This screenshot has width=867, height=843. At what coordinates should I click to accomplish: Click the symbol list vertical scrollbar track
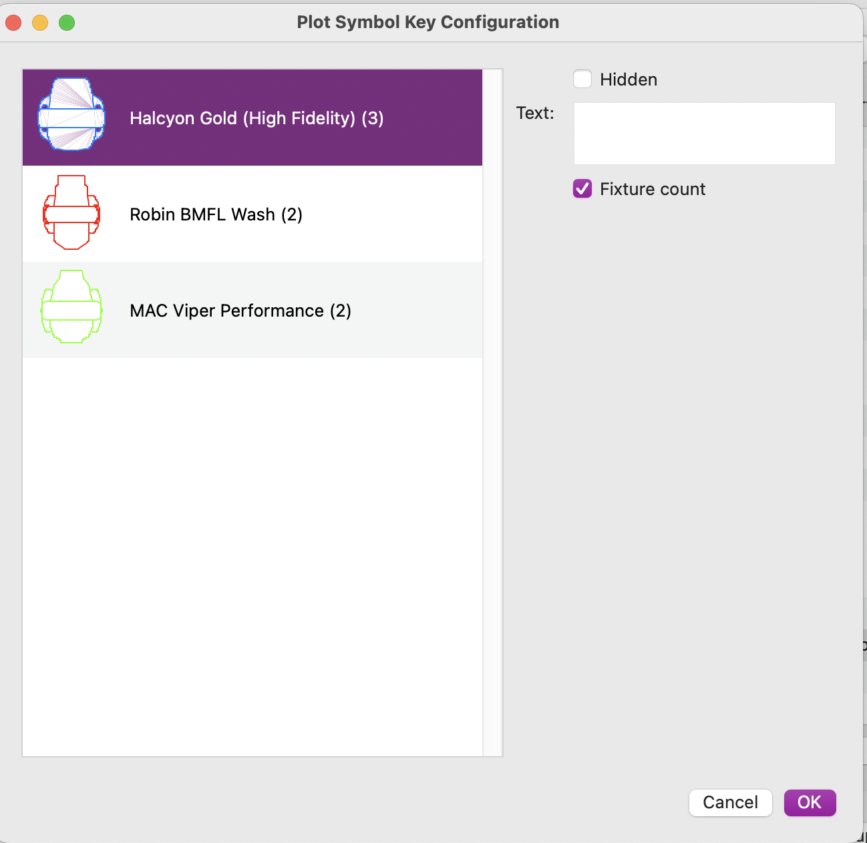point(492,413)
